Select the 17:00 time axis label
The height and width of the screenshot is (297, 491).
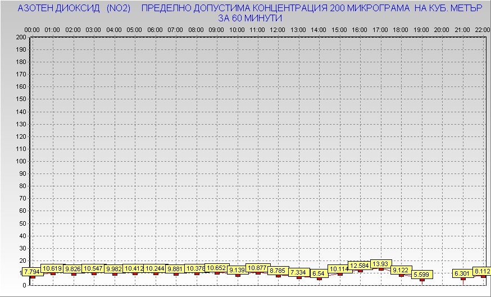380,29
